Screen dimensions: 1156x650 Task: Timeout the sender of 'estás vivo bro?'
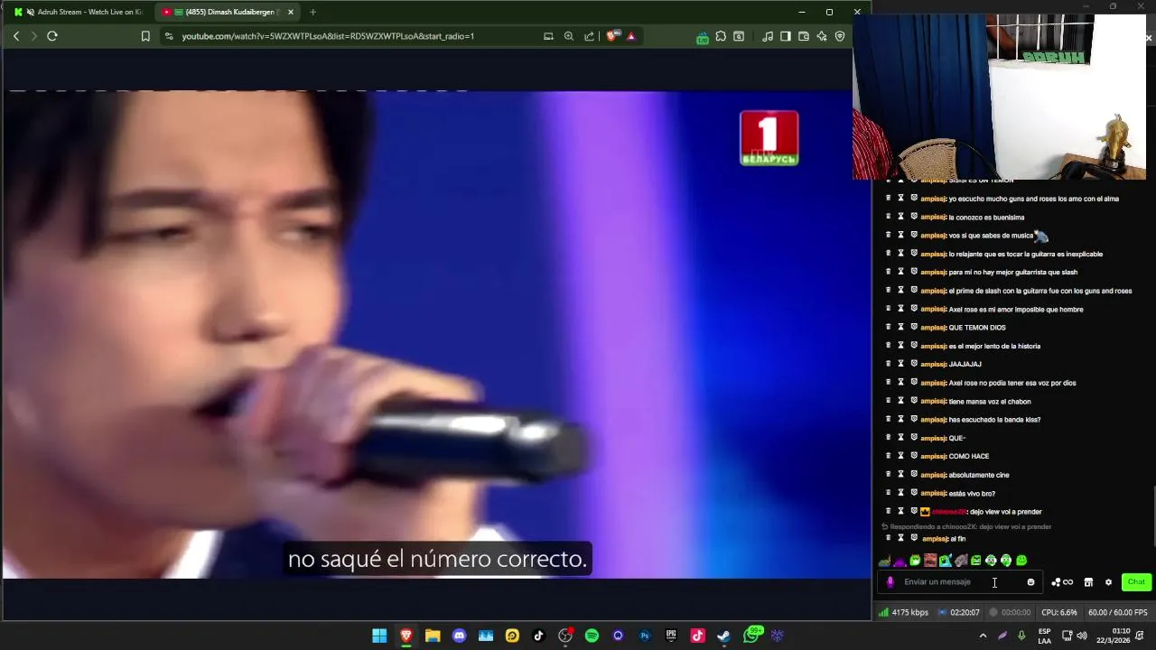[900, 493]
